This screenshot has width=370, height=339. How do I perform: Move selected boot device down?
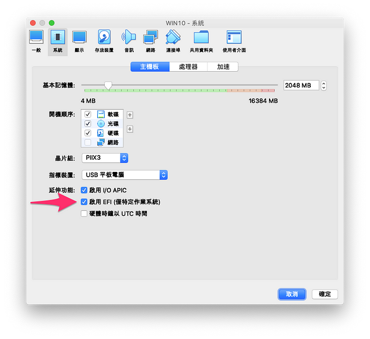click(130, 129)
